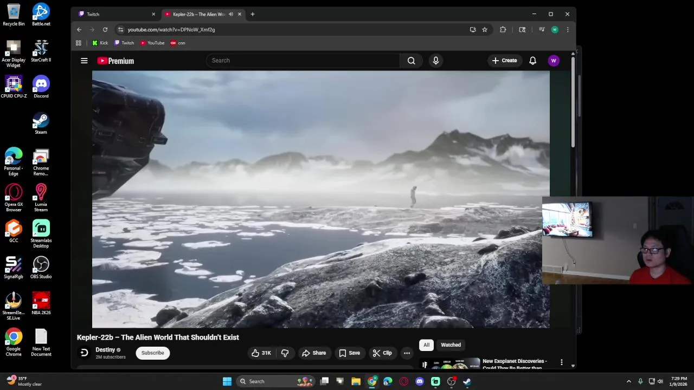Select NBA 2K26 desktop icon

coord(41,303)
